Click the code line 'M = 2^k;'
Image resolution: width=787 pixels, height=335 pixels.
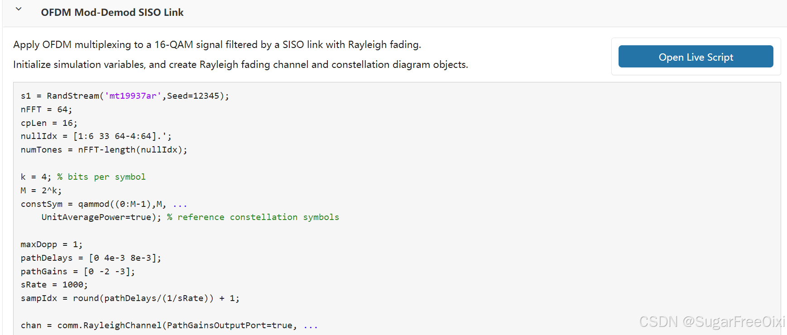click(41, 191)
